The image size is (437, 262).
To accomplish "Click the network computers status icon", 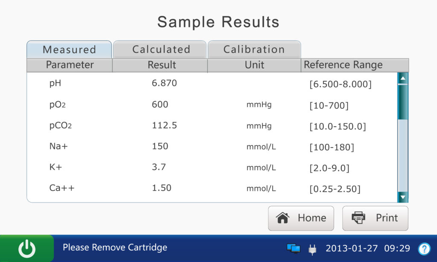I will click(293, 248).
